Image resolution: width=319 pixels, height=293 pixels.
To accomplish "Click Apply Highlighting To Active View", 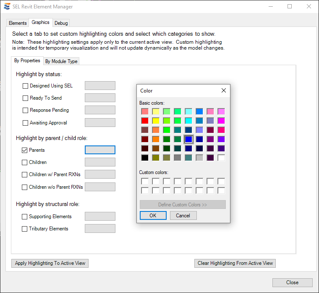I will tap(50, 263).
